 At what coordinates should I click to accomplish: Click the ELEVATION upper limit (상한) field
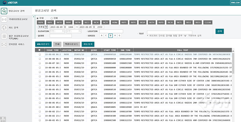[x=74, y=31]
